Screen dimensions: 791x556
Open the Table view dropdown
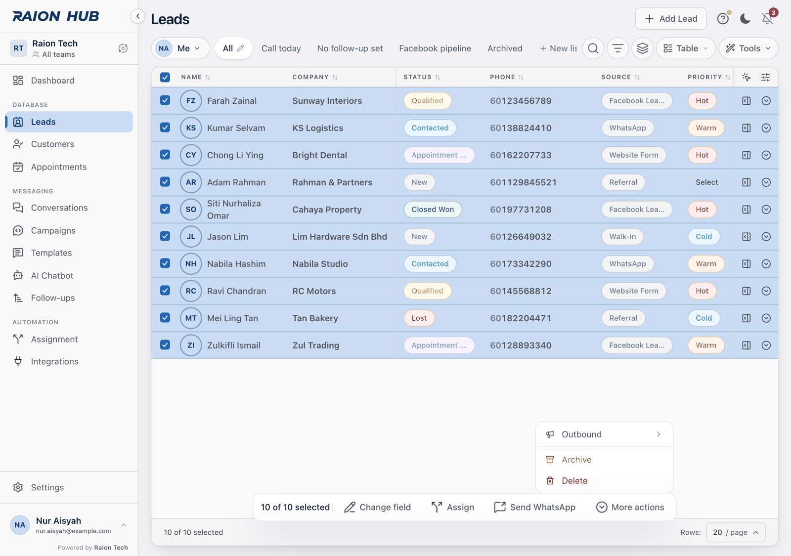click(686, 48)
